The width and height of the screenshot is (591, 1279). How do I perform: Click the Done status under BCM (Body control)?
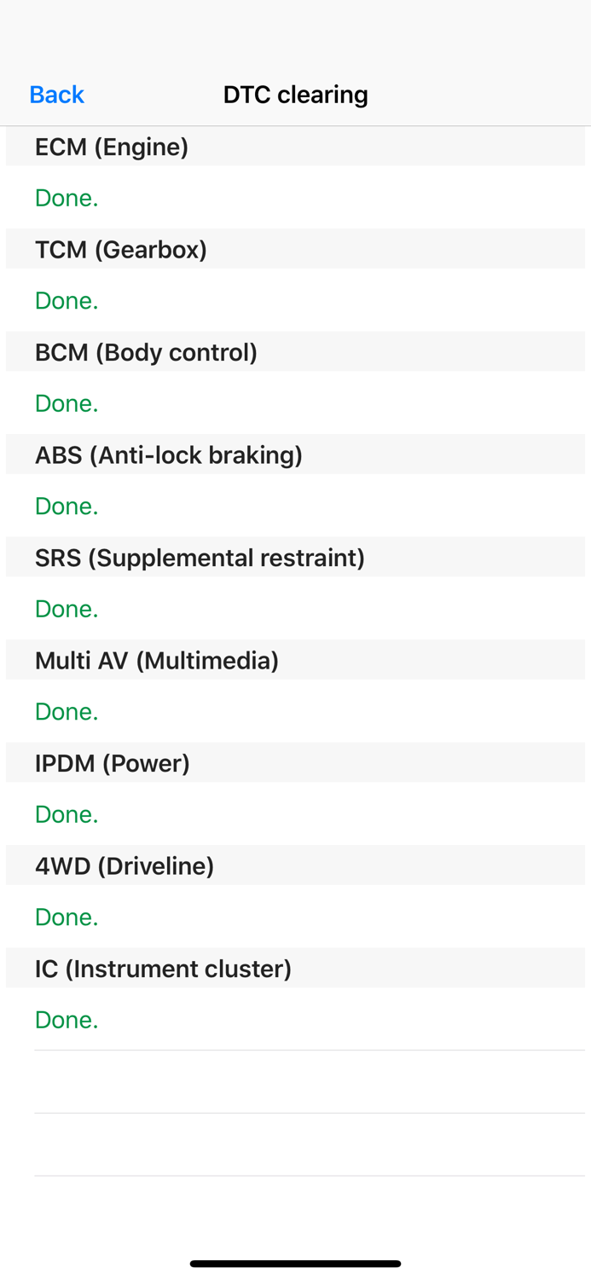[67, 403]
